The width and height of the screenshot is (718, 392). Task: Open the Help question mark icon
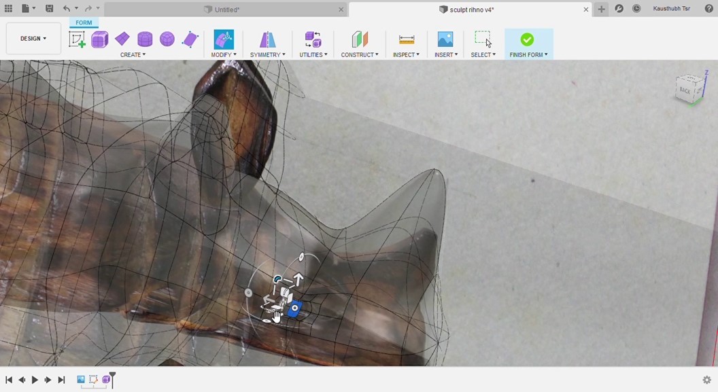709,9
